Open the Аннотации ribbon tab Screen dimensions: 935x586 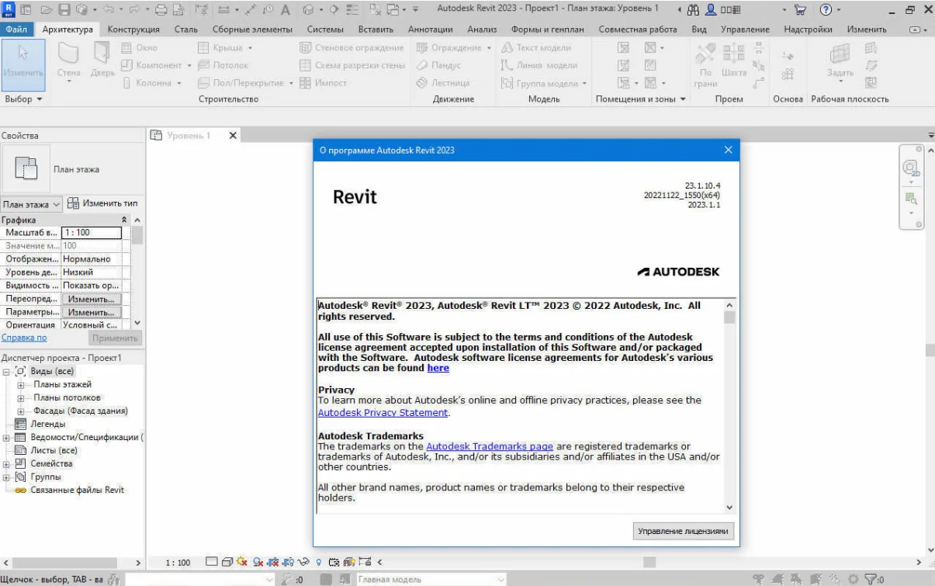(431, 29)
